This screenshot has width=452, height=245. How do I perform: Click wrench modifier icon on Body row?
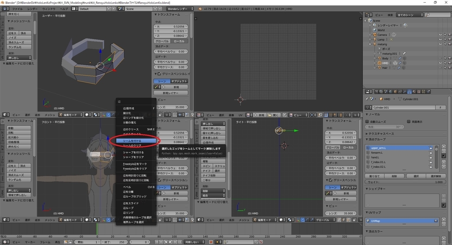point(400,58)
